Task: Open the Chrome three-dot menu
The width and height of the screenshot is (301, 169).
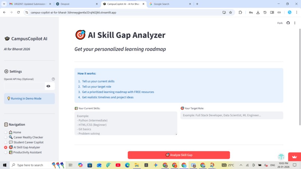Action: 297,12
